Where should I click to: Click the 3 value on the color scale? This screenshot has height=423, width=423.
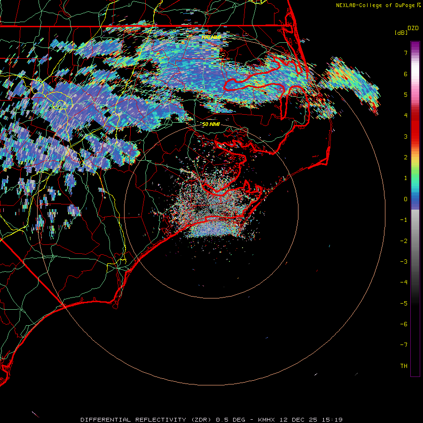click(406, 136)
